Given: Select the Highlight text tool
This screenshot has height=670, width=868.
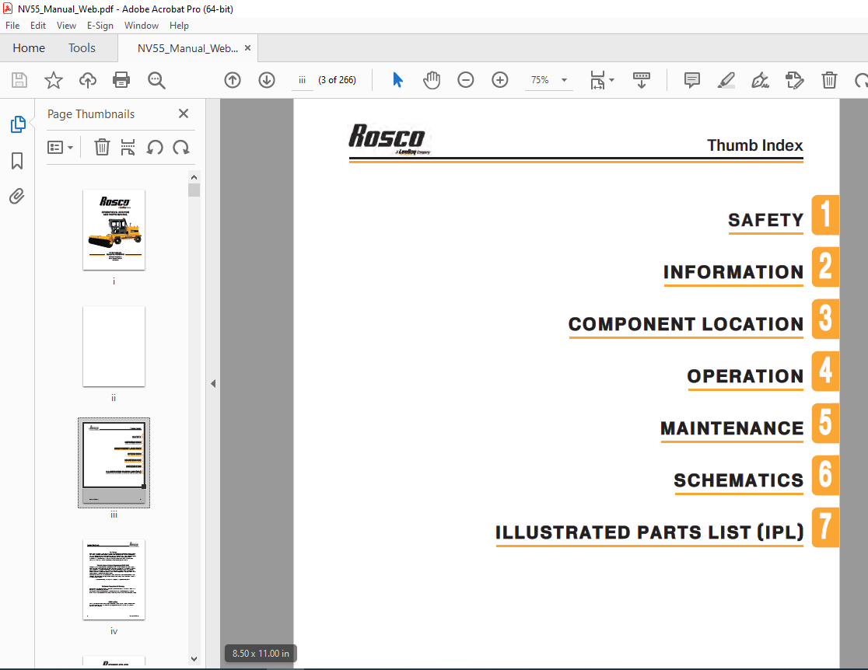Looking at the screenshot, I should pos(726,80).
